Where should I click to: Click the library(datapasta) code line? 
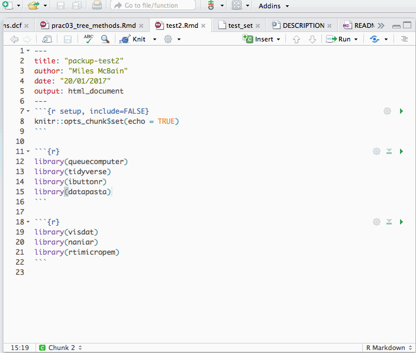click(x=73, y=192)
